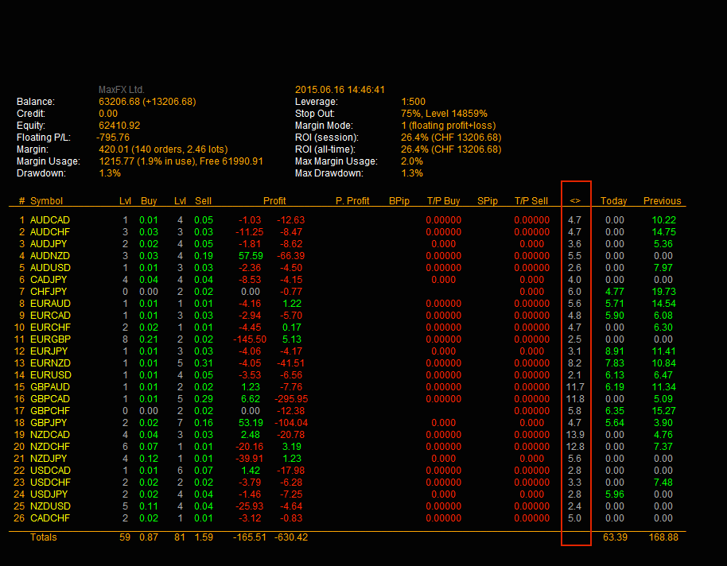Click the Profit column header

click(x=274, y=201)
